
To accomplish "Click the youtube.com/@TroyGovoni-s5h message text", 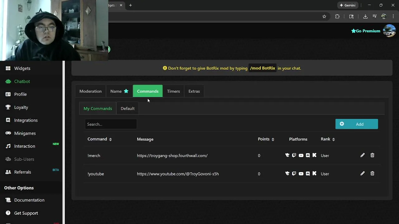I will [178, 174].
